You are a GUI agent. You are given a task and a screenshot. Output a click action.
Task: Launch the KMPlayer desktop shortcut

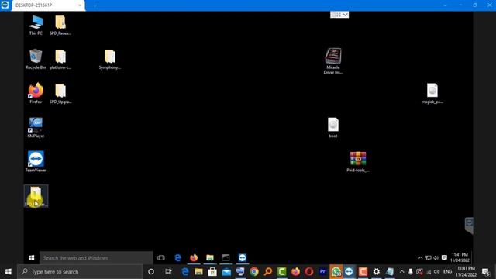(36, 127)
